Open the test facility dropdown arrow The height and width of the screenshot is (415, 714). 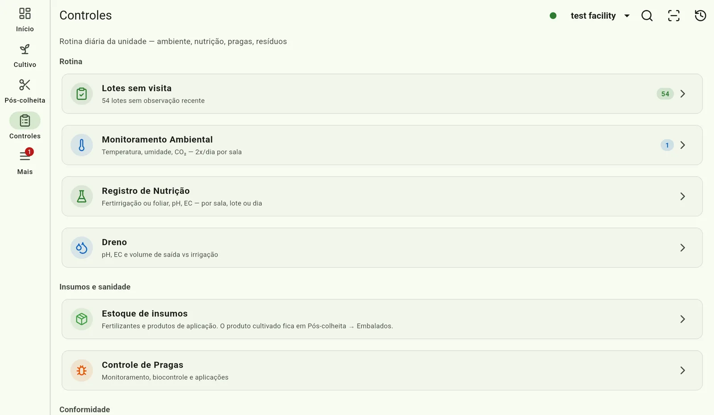[627, 16]
